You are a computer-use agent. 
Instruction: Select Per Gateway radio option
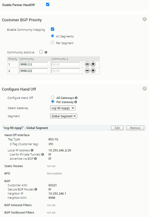tap(53, 101)
